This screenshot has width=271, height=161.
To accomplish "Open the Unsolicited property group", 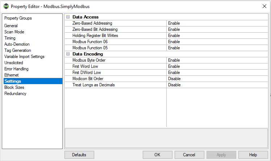I will pos(14,63).
